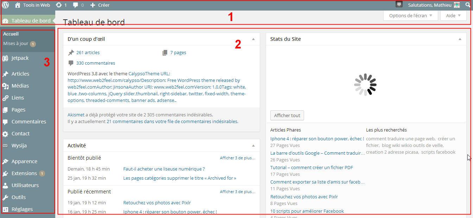This screenshot has width=473, height=218.
Task: Click the Jetpack sidebar icon
Action: point(5,58)
